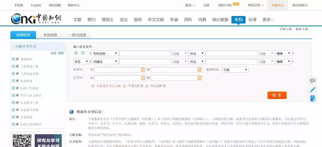Viewport: 322px width, 147px height.
Task: Open the 并且 logic operator dropdown
Action: click(81, 61)
